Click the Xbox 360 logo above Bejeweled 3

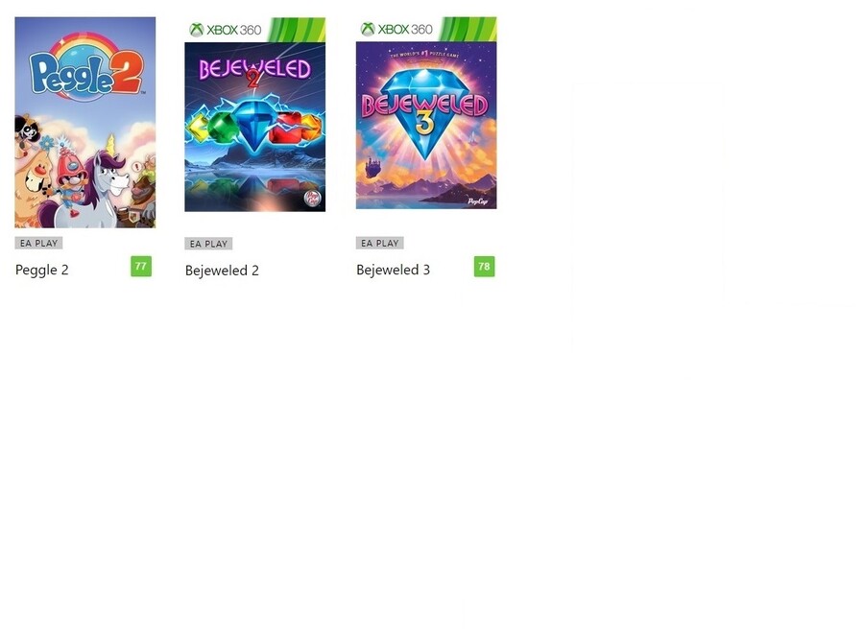coord(396,29)
